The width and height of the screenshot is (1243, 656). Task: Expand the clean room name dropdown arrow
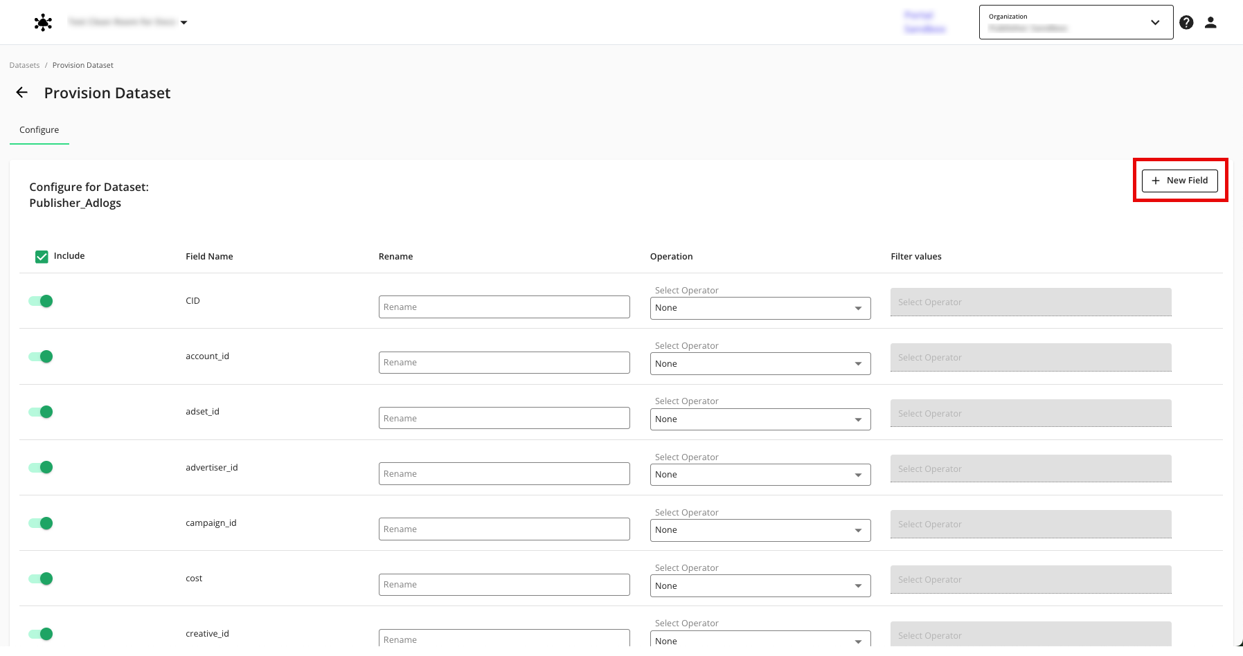click(184, 23)
